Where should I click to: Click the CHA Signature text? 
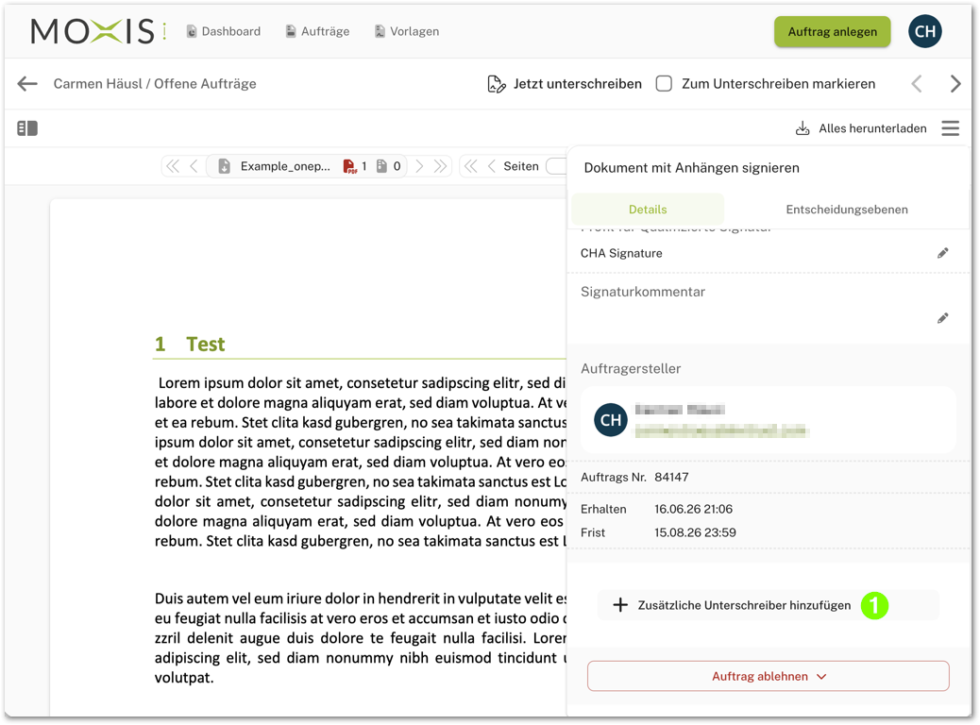click(x=621, y=253)
